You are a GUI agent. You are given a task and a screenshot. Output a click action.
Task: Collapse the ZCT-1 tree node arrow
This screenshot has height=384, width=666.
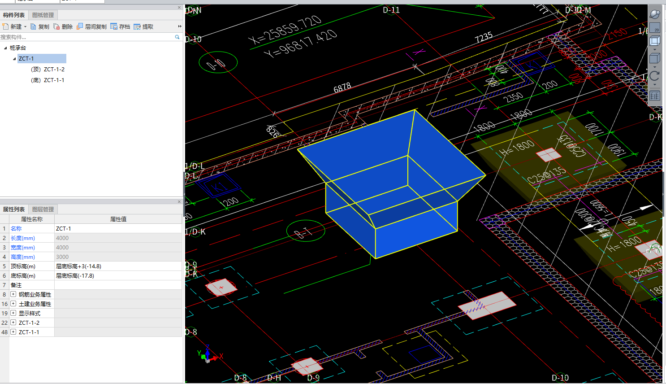pyautogui.click(x=14, y=59)
